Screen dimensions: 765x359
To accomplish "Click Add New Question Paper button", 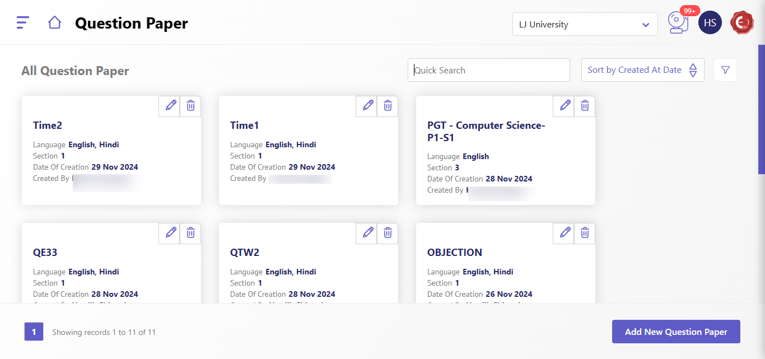I will point(676,332).
